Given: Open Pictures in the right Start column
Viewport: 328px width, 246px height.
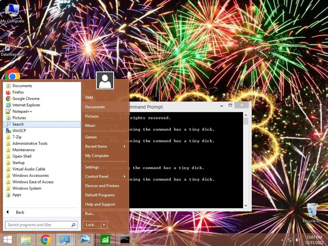Looking at the screenshot, I should click(x=105, y=116).
